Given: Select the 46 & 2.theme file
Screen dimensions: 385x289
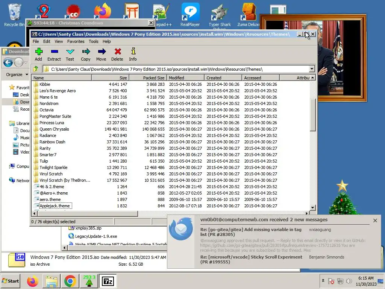Looking at the screenshot, I should click(x=52, y=187).
